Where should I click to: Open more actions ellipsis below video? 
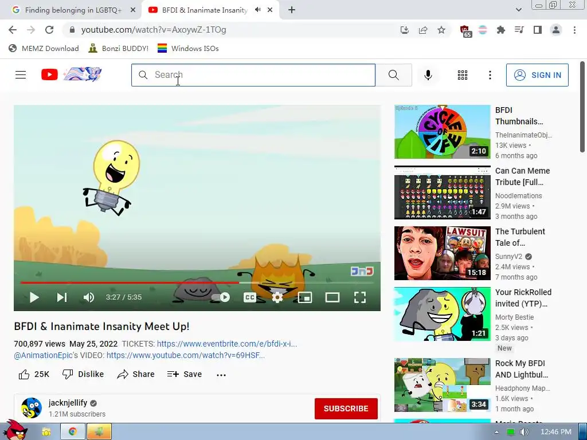pyautogui.click(x=221, y=375)
